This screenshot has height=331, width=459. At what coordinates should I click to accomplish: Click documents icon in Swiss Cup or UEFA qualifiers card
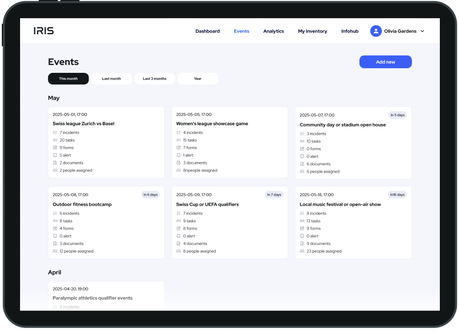[x=179, y=244]
